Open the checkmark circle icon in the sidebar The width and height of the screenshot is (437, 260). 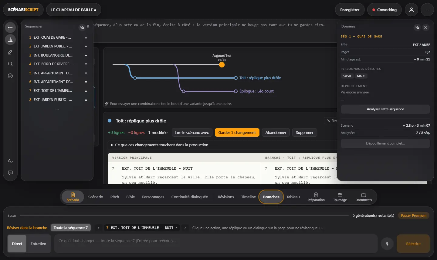coord(10,76)
